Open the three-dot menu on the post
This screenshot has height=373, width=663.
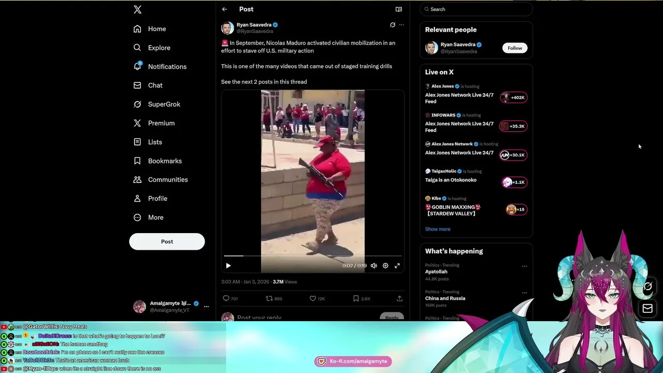pos(401,25)
